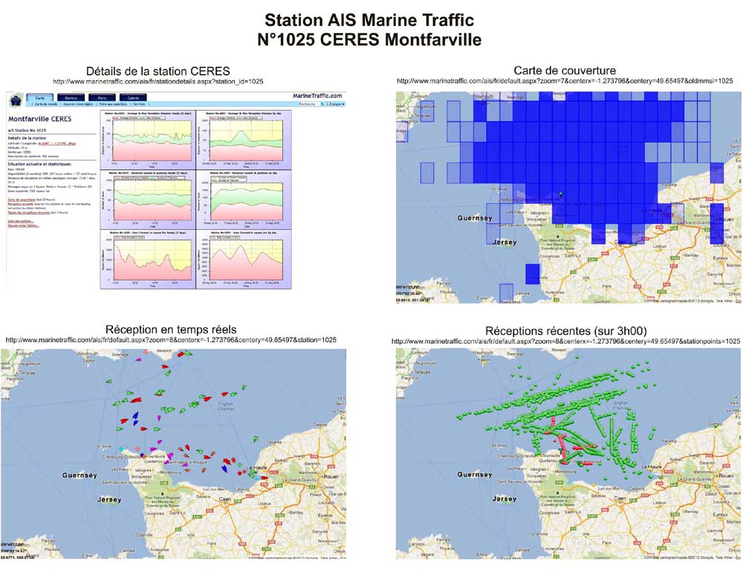Click 'Rouen' label on the recent receptions map

[726, 475]
